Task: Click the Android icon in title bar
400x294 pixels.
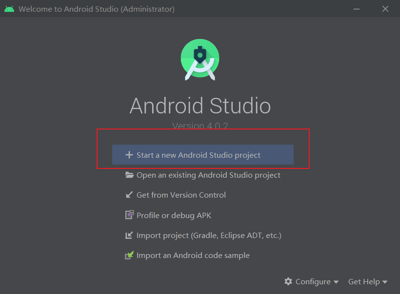Action: click(9, 8)
